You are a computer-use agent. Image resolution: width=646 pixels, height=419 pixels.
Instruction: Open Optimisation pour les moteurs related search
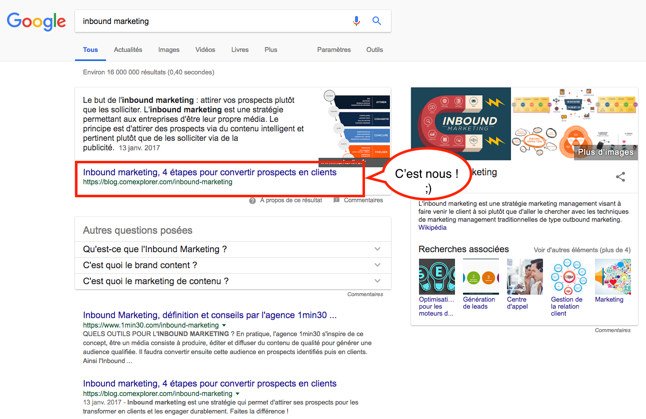click(x=437, y=288)
